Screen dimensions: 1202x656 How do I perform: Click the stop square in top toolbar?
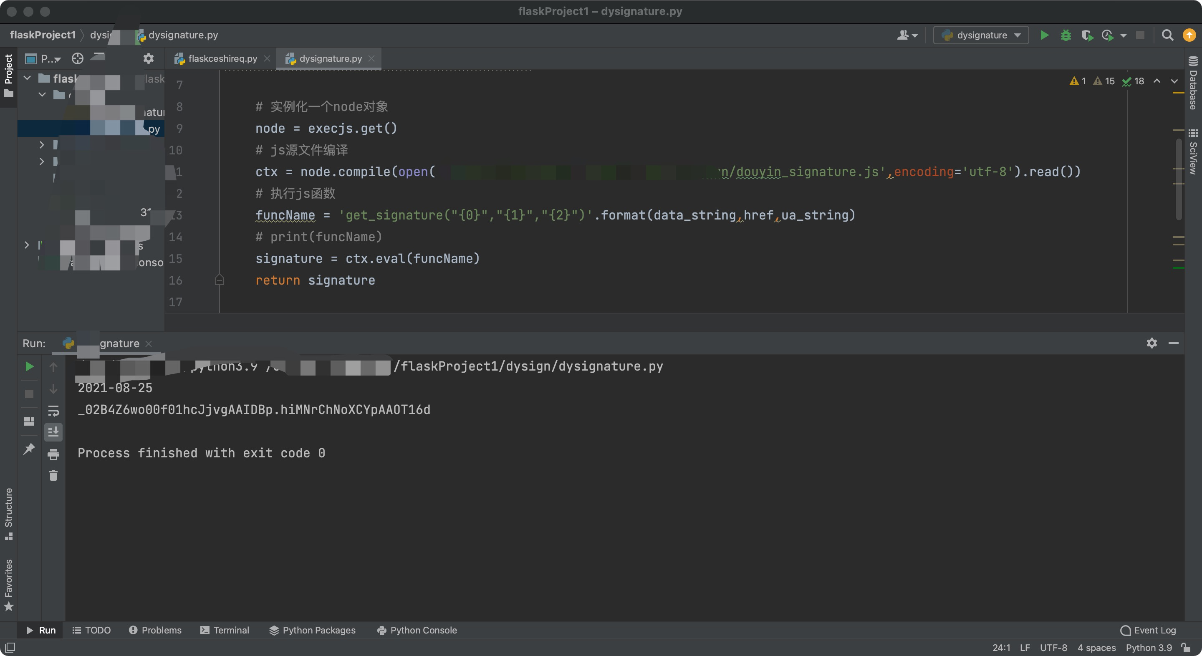pyautogui.click(x=1140, y=35)
